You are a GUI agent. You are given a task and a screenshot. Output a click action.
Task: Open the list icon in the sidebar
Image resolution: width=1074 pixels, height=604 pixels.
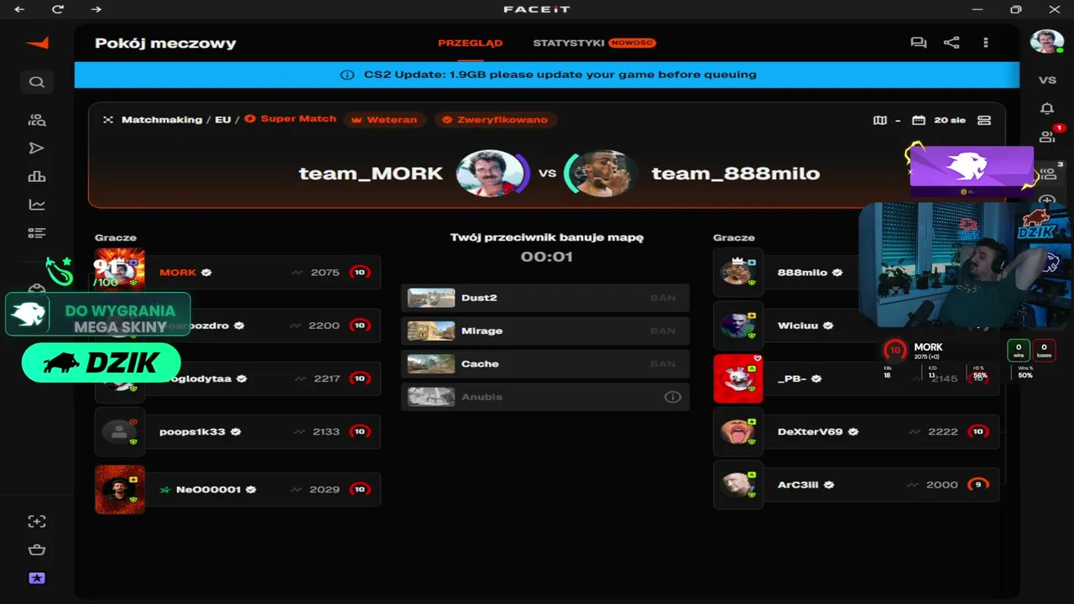37,233
